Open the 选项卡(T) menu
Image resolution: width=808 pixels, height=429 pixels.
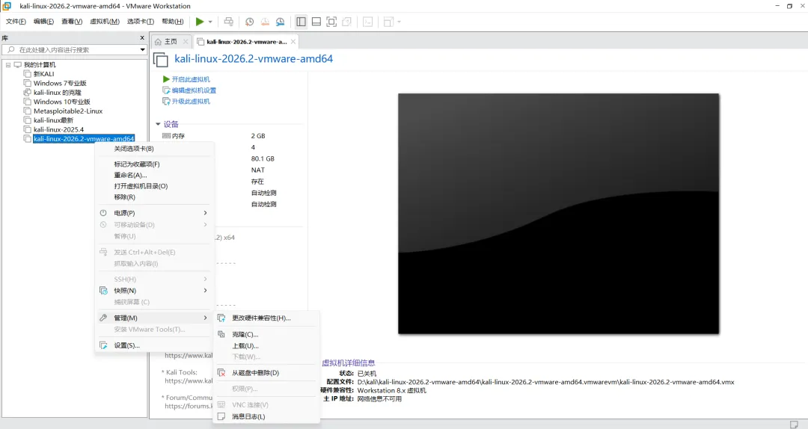140,22
